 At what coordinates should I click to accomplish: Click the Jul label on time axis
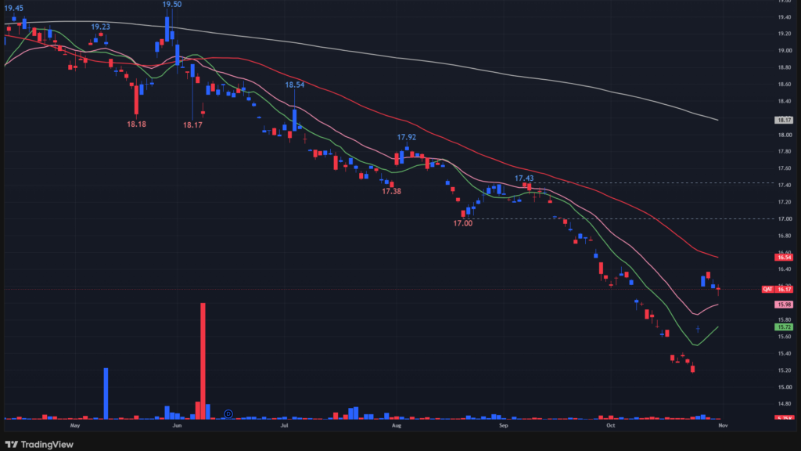pos(284,425)
